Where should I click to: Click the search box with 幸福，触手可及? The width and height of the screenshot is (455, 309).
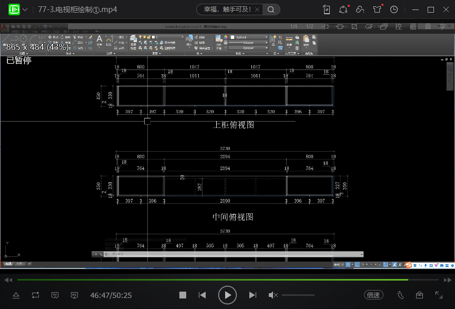click(x=229, y=9)
